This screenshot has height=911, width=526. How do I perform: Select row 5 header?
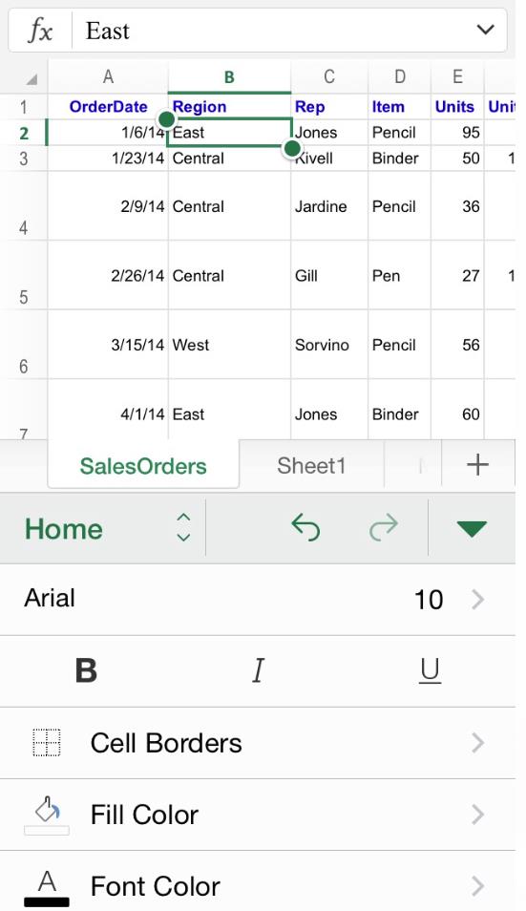[24, 275]
